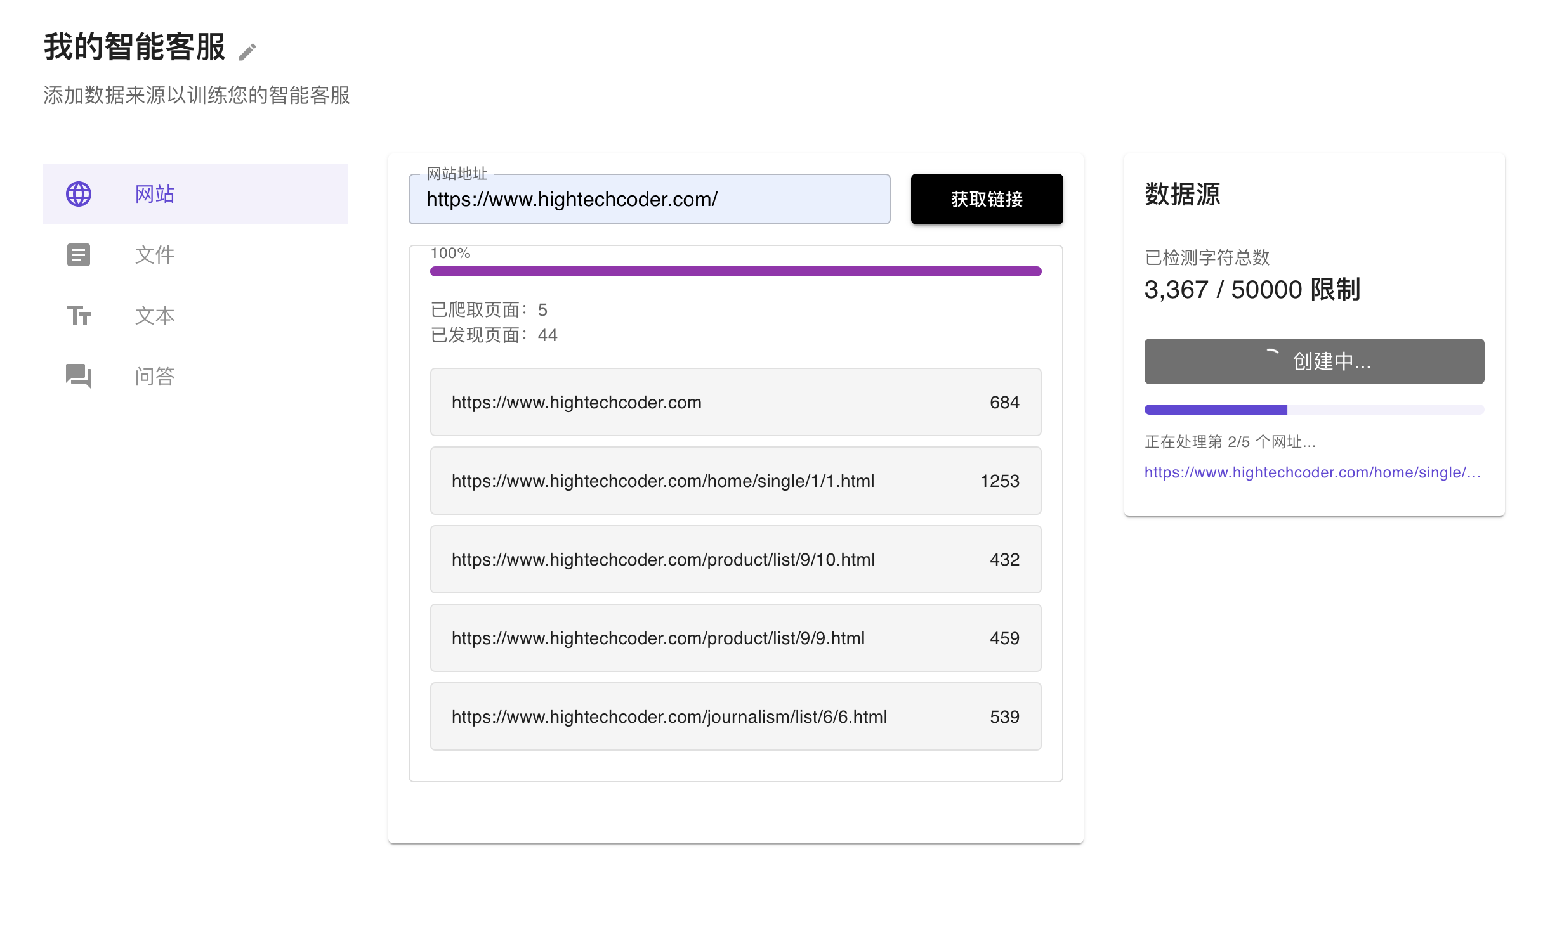This screenshot has width=1543, height=932.
Task: Click the 已发现页面: 44 text
Action: point(494,335)
